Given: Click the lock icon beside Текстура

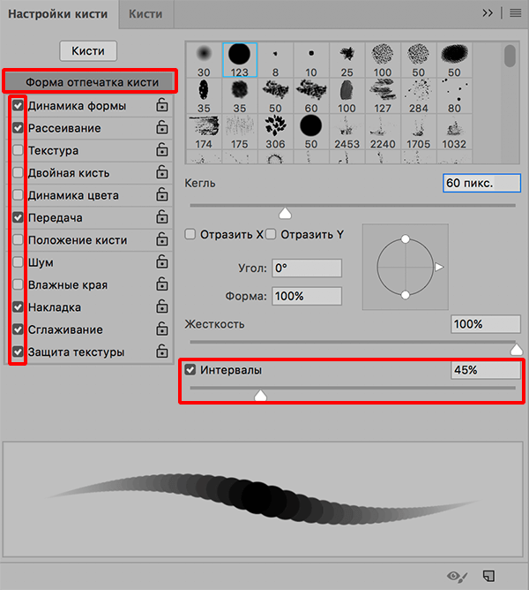Looking at the screenshot, I should pos(160,151).
